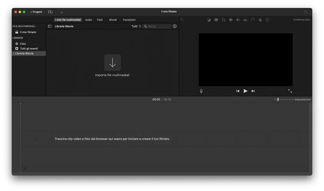Image resolution: width=324 pixels, height=191 pixels.
Task: Skip to next clip in viewer
Action: coord(253,91)
